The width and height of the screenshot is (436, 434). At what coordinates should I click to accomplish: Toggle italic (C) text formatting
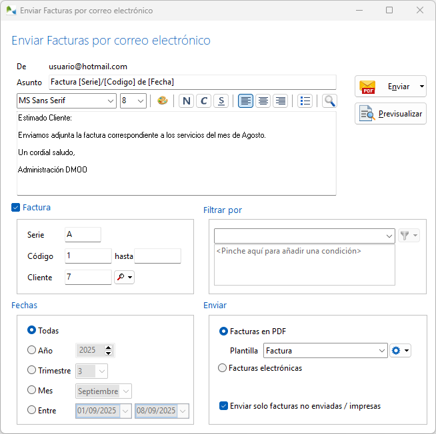204,101
